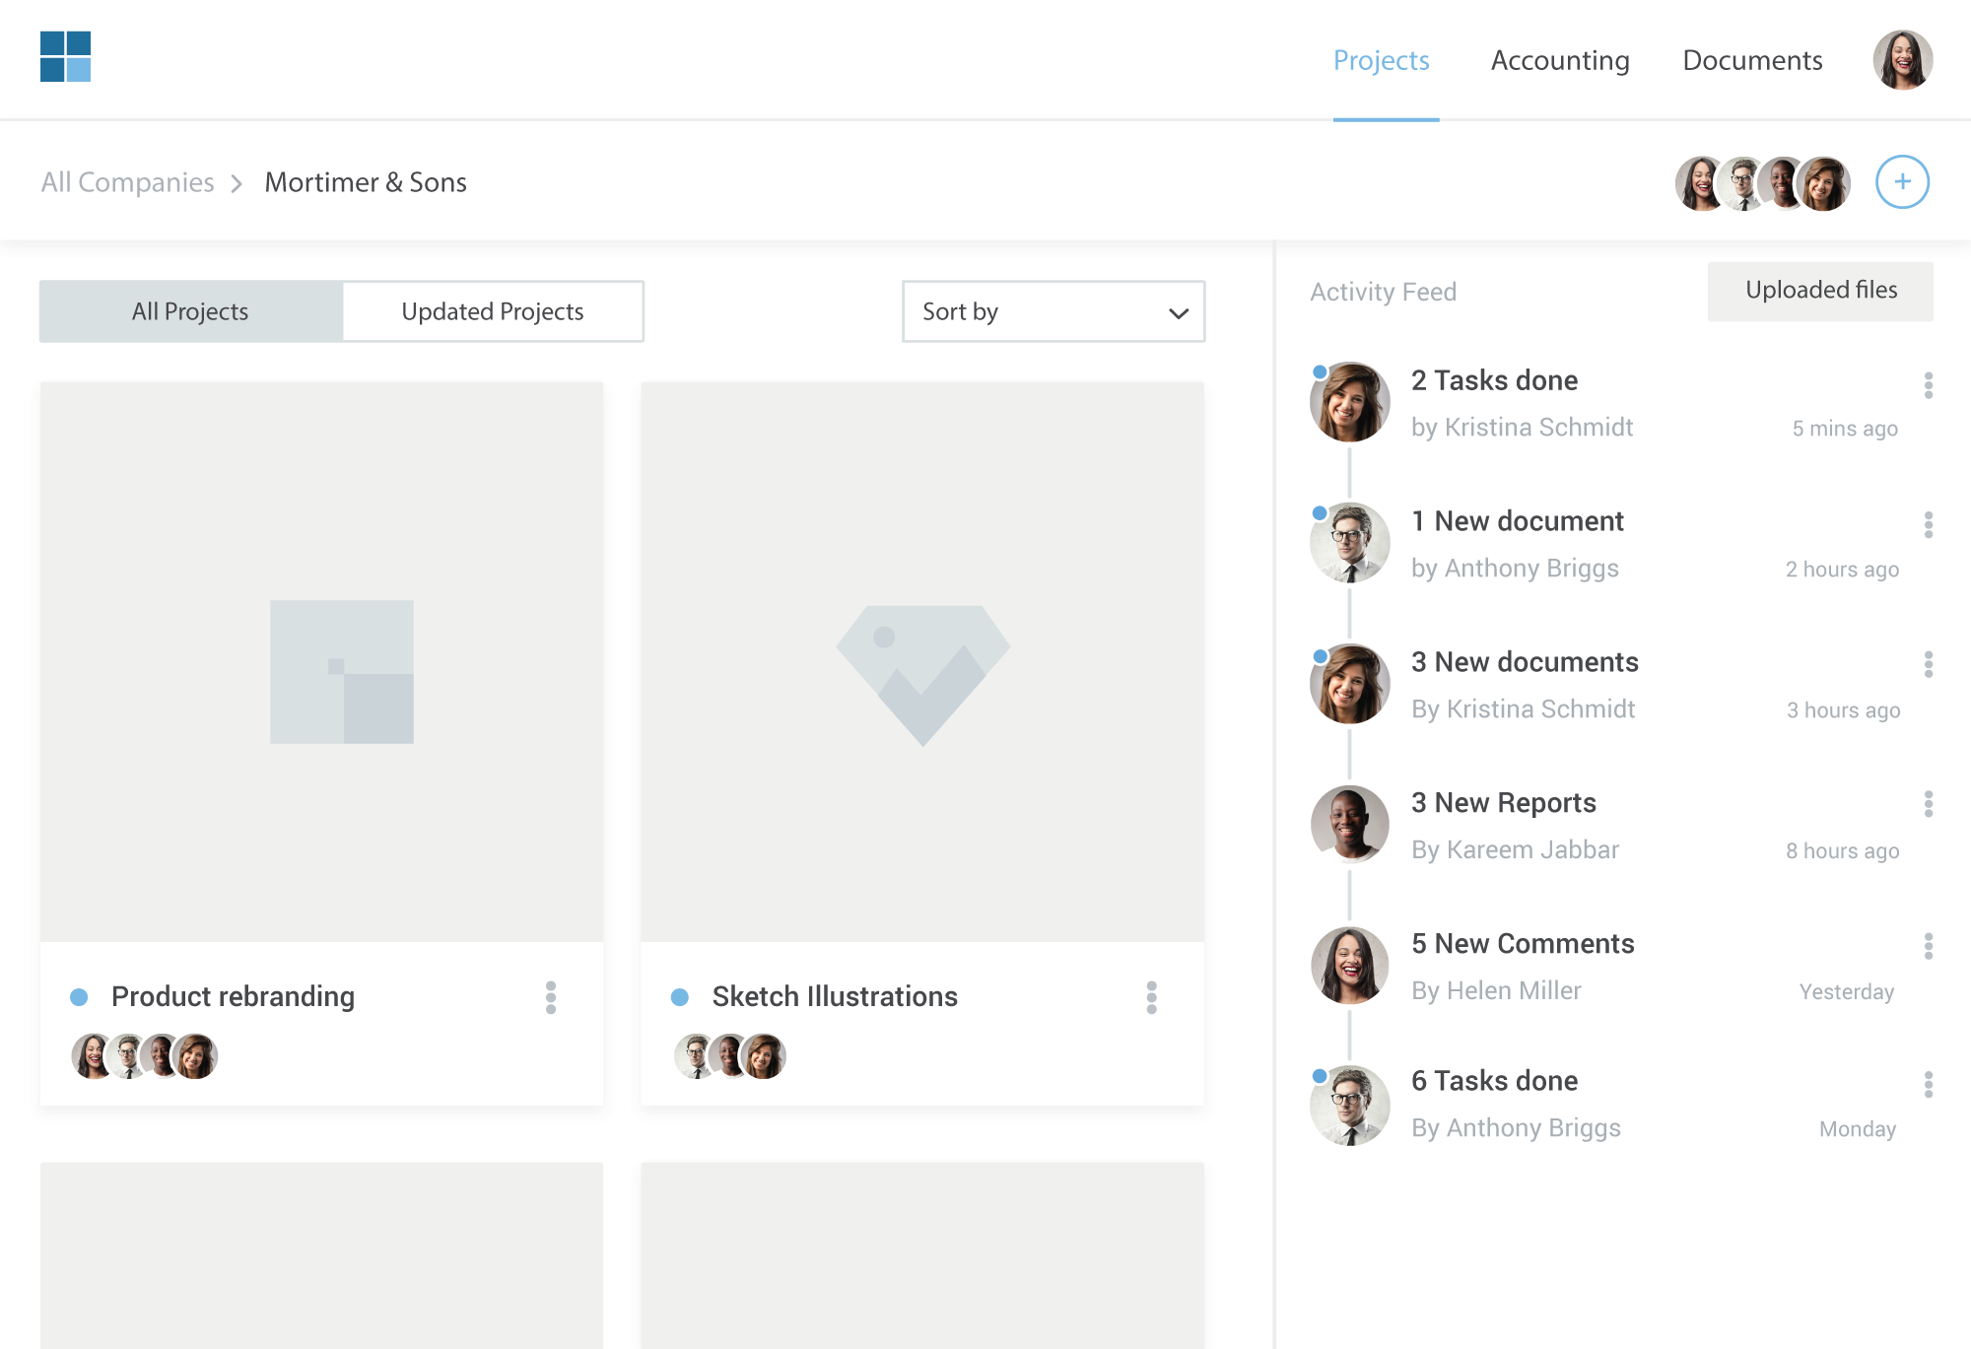Open options menu for Product rebranding
Viewport: 1971px width, 1349px height.
(x=551, y=997)
